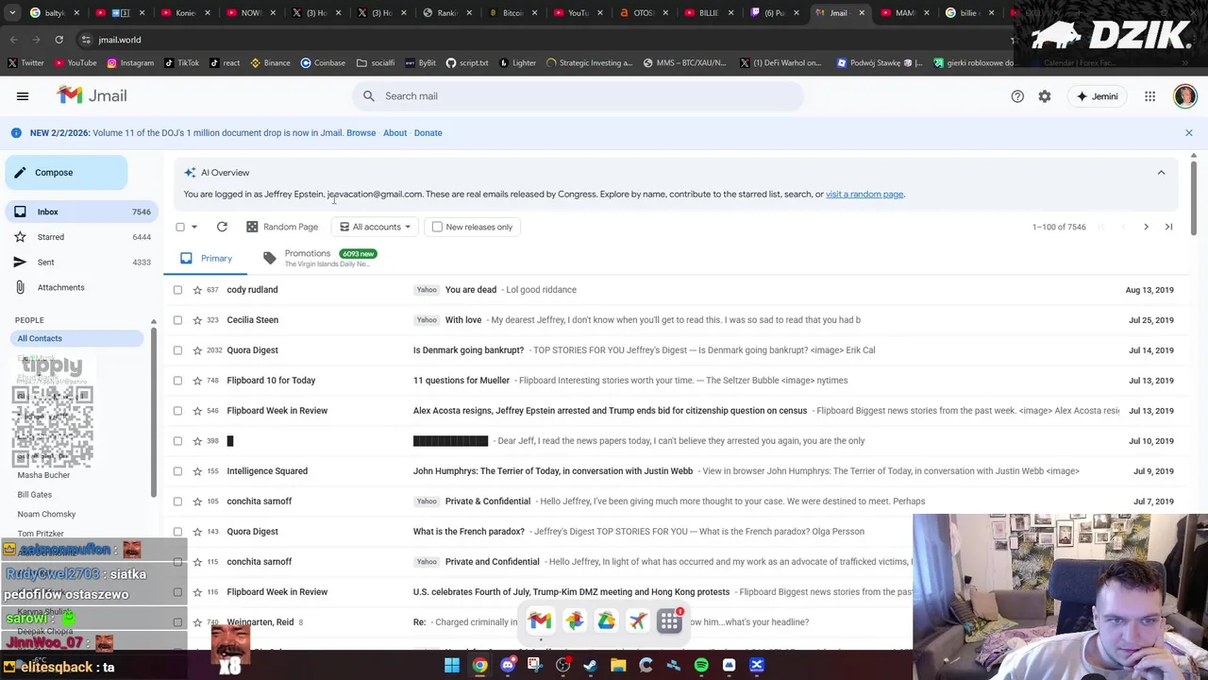This screenshot has height=680, width=1208.
Task: Open Spotify from the taskbar
Action: pyautogui.click(x=701, y=665)
